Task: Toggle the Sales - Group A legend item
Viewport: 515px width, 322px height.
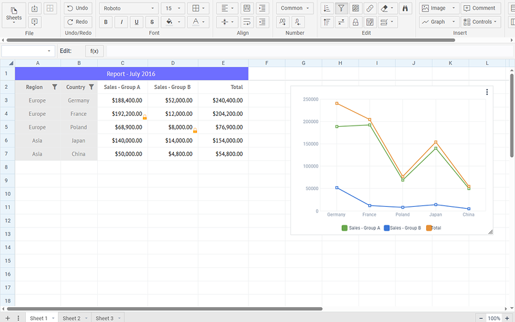Action: point(360,228)
